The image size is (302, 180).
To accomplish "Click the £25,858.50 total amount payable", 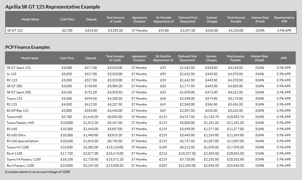I will (x=236, y=166).
